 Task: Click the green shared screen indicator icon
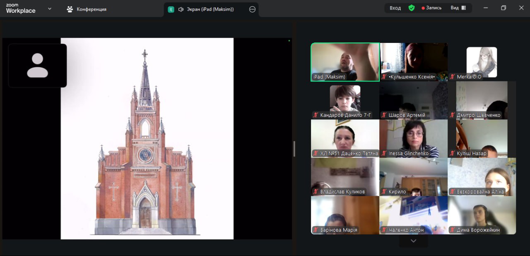[171, 9]
